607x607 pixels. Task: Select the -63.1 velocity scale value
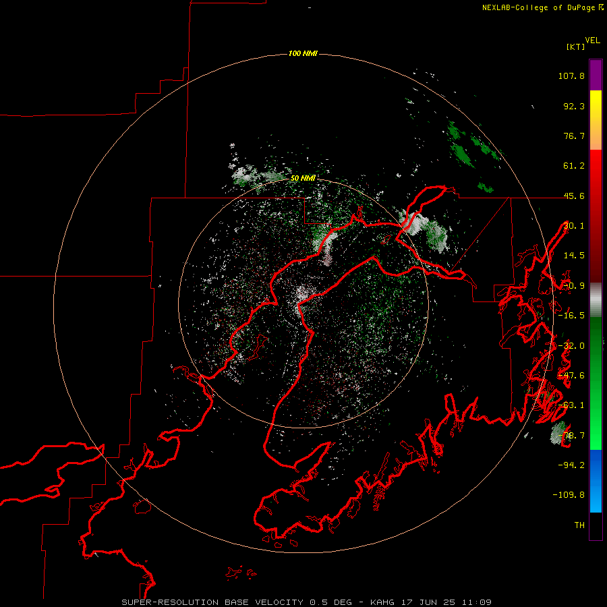tap(571, 405)
